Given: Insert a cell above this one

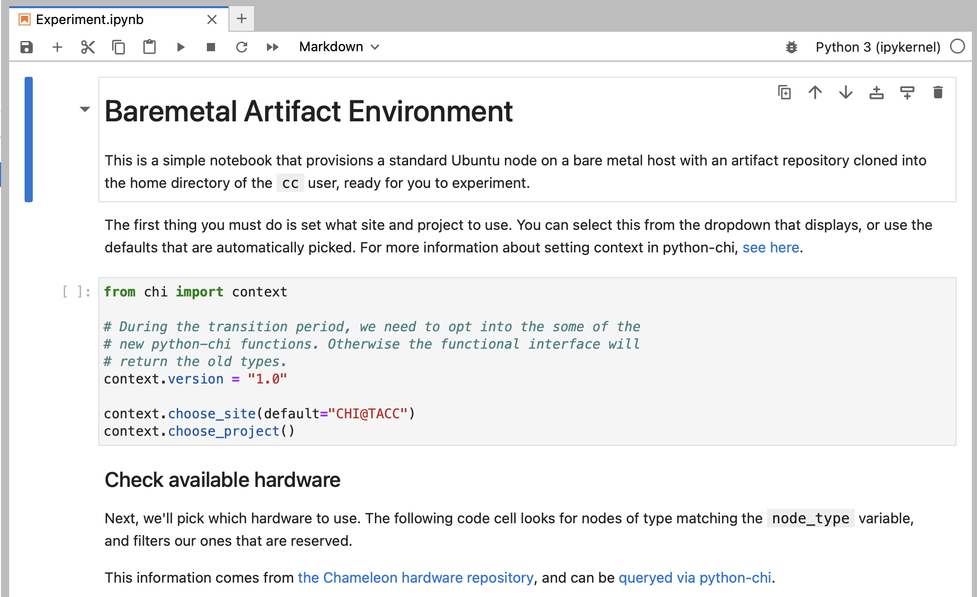Looking at the screenshot, I should [877, 93].
